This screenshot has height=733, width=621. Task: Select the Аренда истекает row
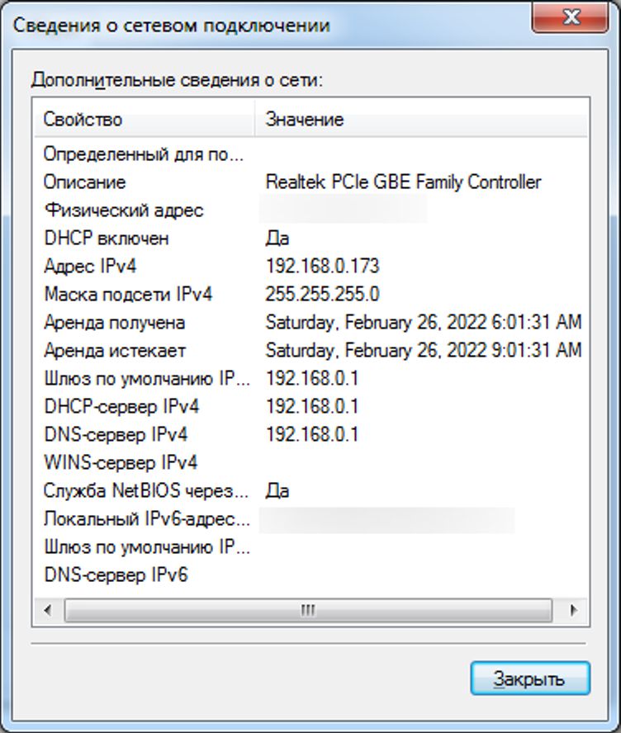pyautogui.click(x=114, y=351)
